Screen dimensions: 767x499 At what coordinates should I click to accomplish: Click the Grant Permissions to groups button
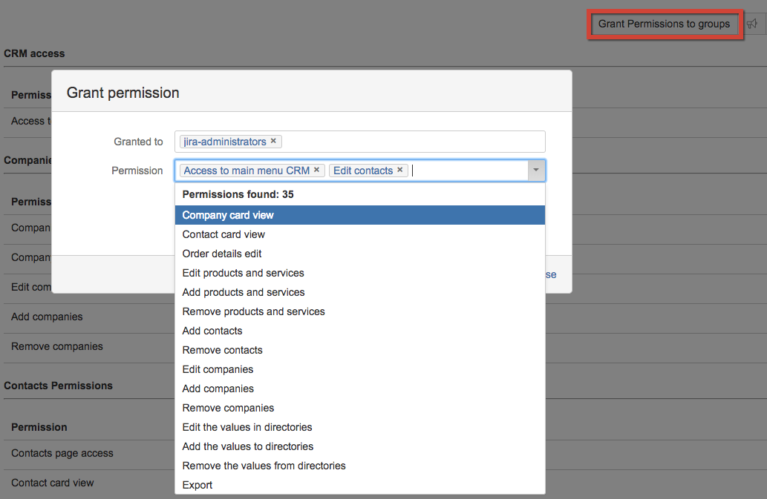664,24
